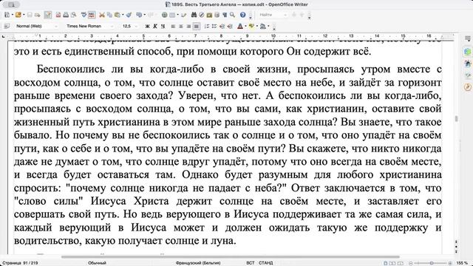Click the Zoom magnifier icon
The image size is (473, 266).
point(232,15)
